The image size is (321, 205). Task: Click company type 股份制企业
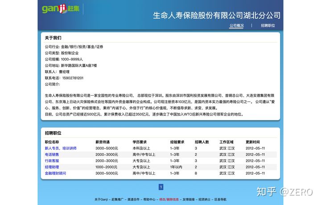click(70, 53)
